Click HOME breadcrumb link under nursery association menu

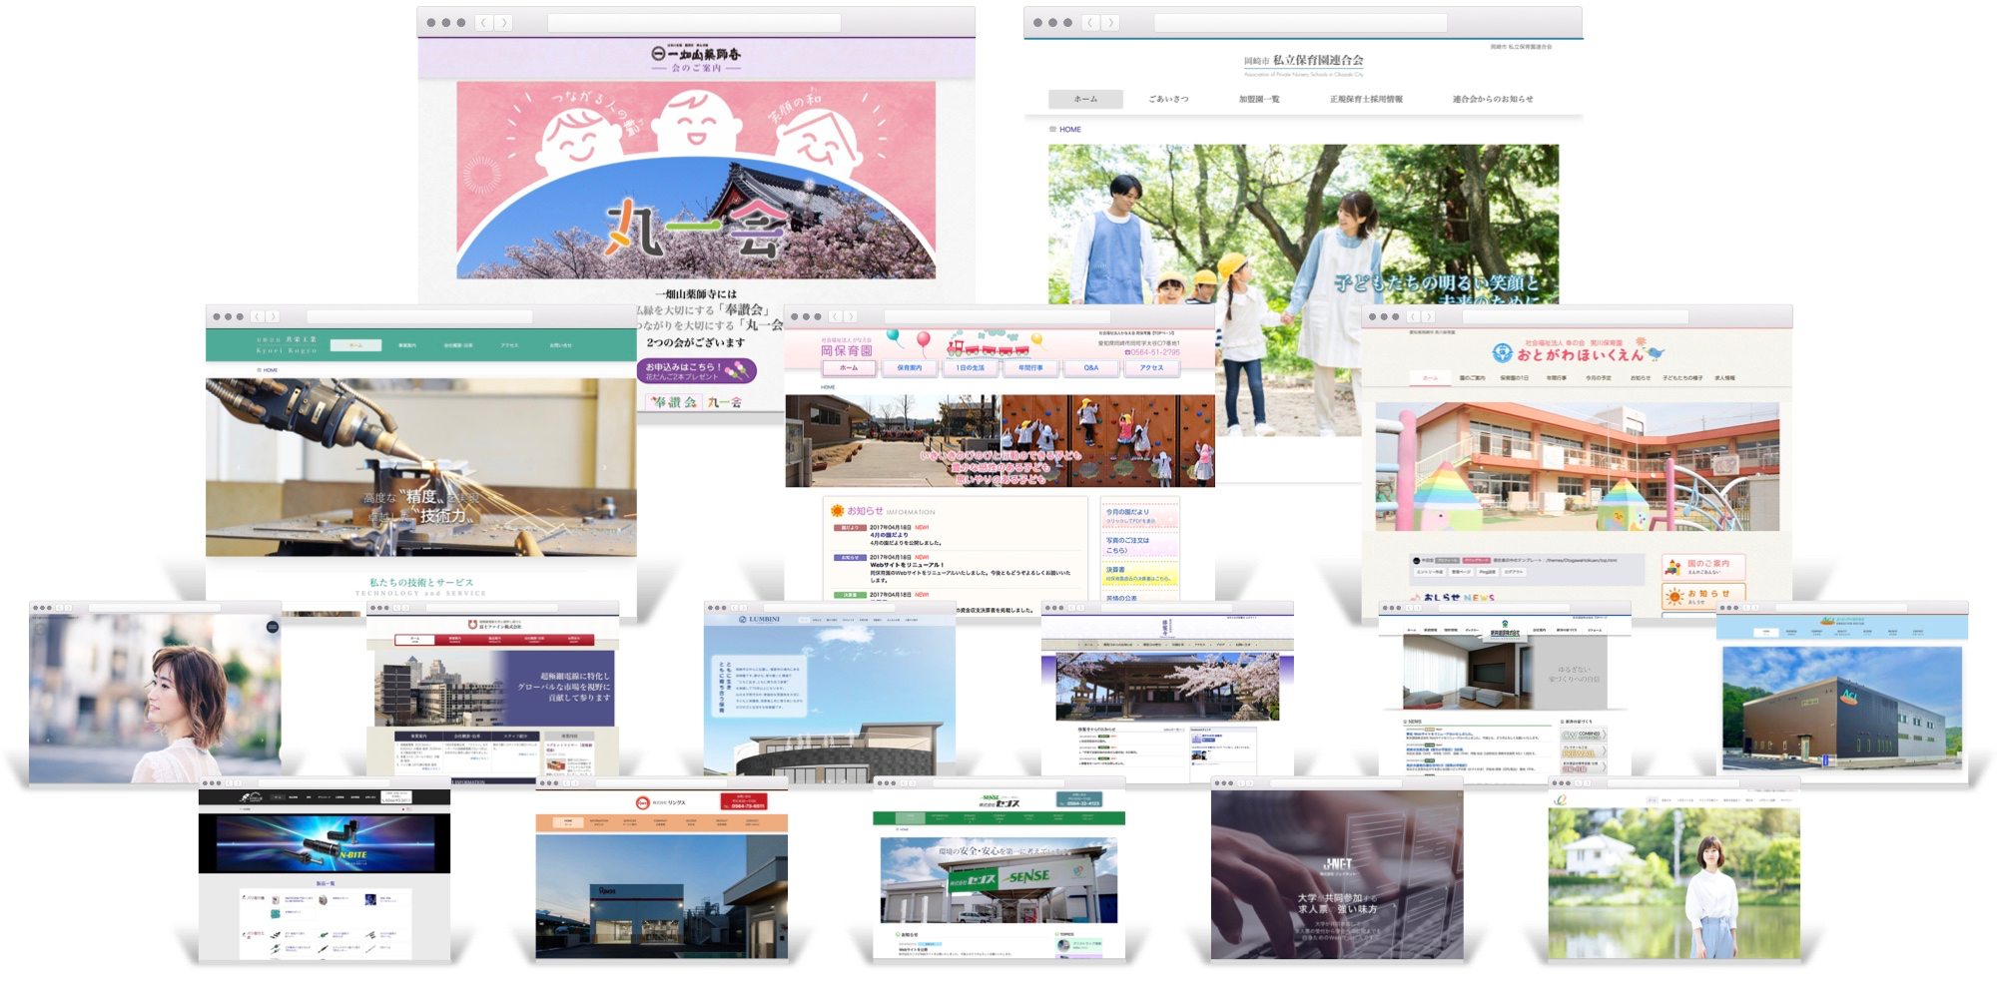1069,130
